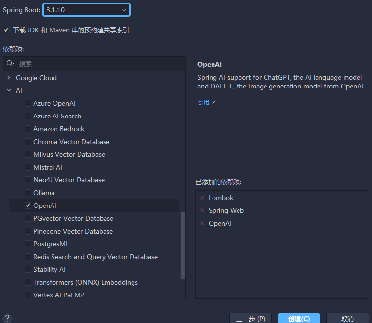Remove Lombok using its X icon
This screenshot has width=372, height=323.
tap(202, 198)
